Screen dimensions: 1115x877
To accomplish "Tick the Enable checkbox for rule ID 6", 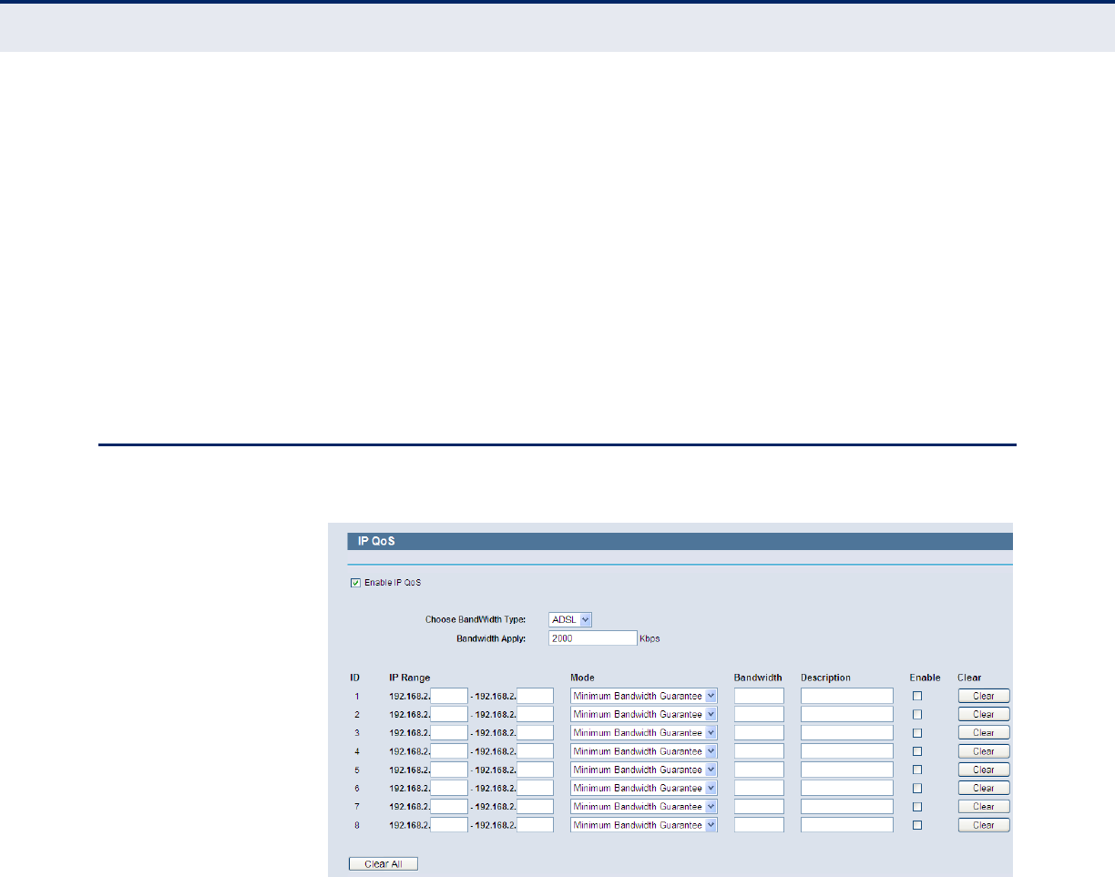I will [917, 788].
